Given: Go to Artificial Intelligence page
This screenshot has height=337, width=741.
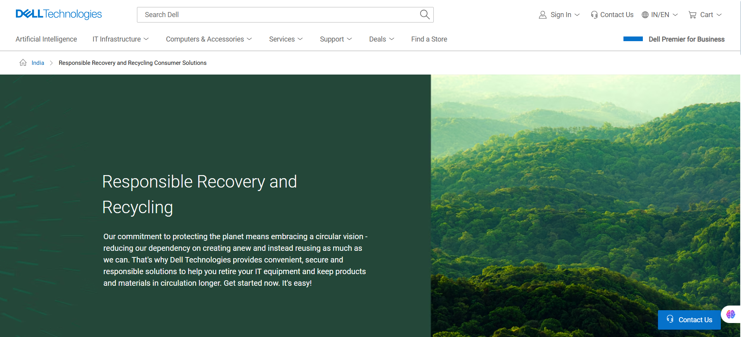Looking at the screenshot, I should click(x=46, y=39).
